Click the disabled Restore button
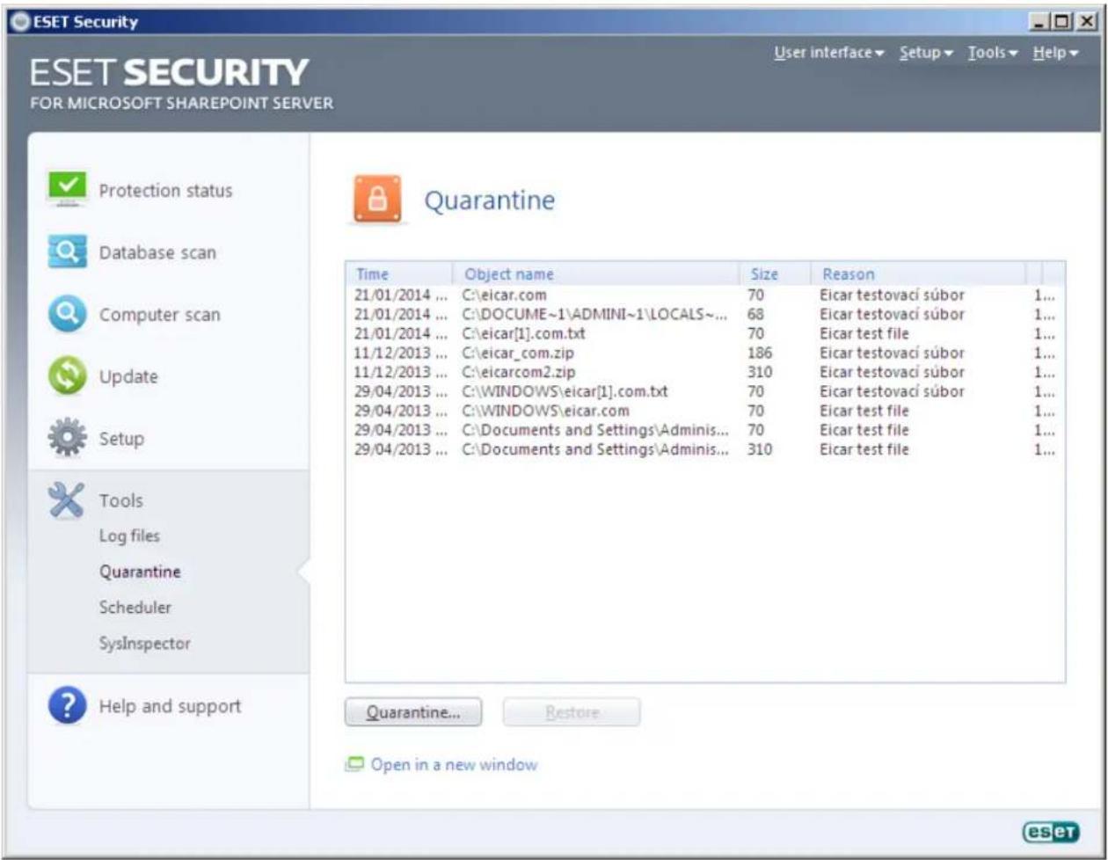 click(x=572, y=713)
